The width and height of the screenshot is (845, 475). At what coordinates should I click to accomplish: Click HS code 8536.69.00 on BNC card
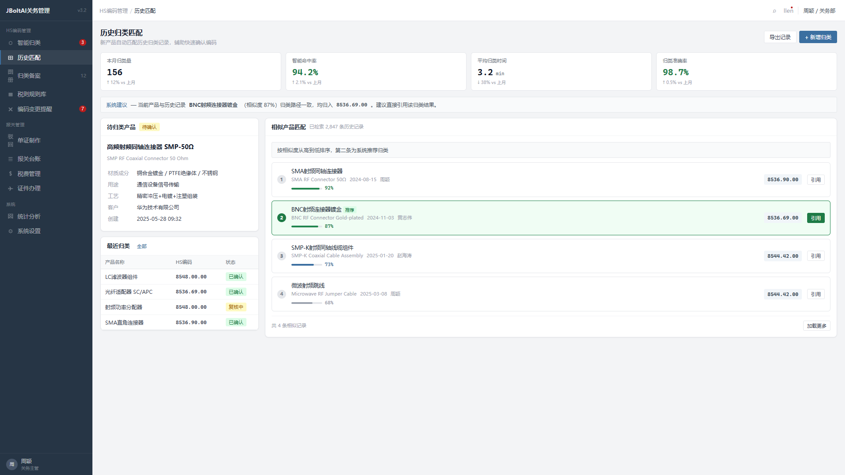coord(783,218)
